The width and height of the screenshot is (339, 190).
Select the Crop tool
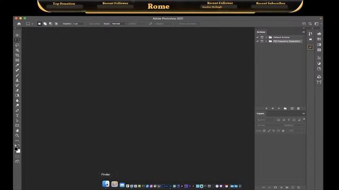[17, 55]
